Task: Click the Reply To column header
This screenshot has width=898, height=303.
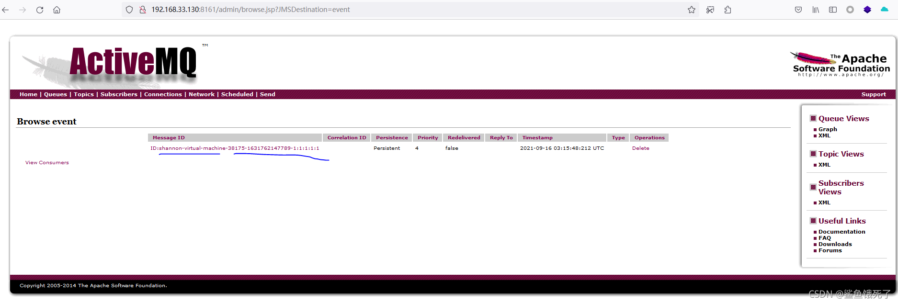Action: (501, 138)
